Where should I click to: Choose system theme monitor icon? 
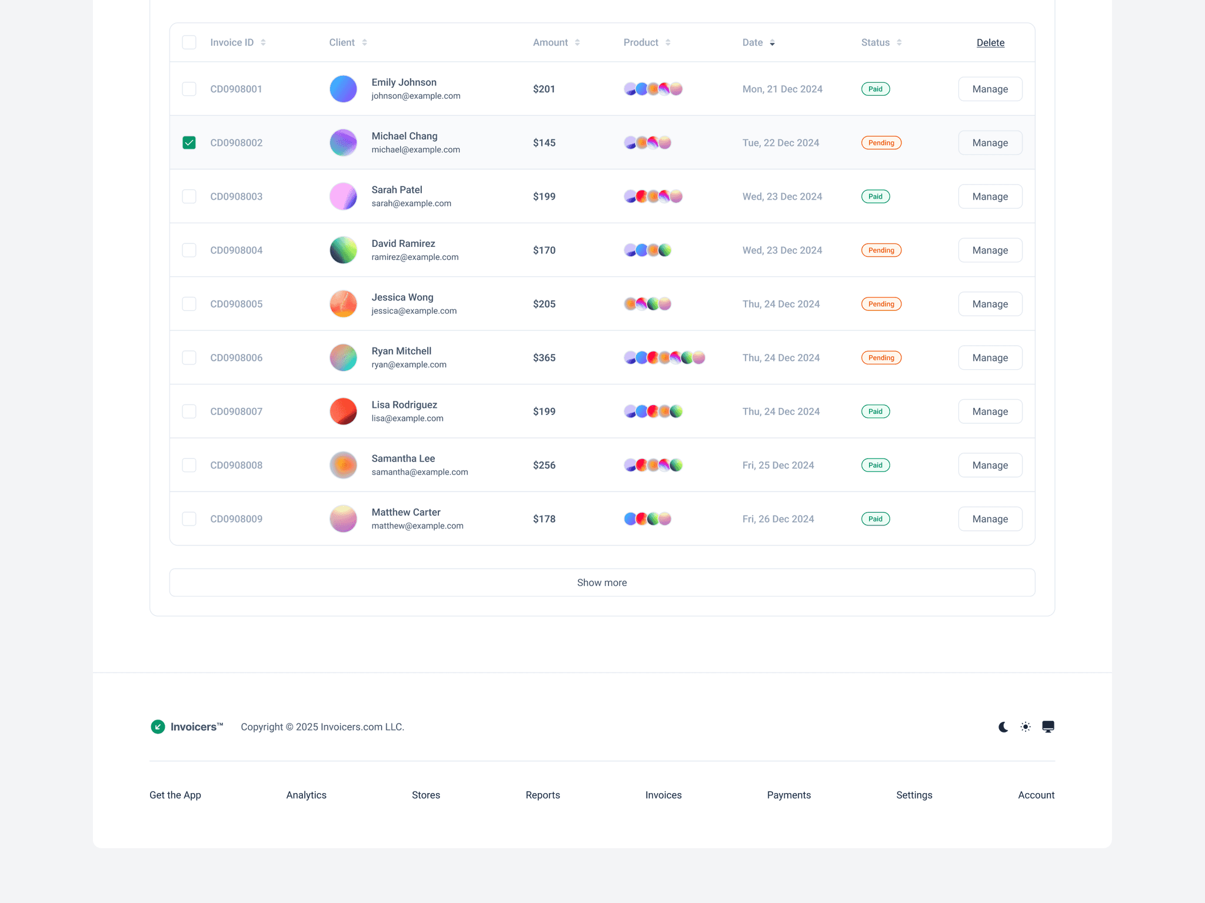coord(1048,727)
